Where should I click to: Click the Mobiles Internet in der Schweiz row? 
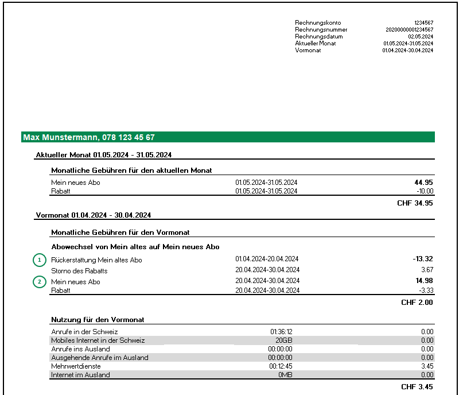[x=98, y=340]
